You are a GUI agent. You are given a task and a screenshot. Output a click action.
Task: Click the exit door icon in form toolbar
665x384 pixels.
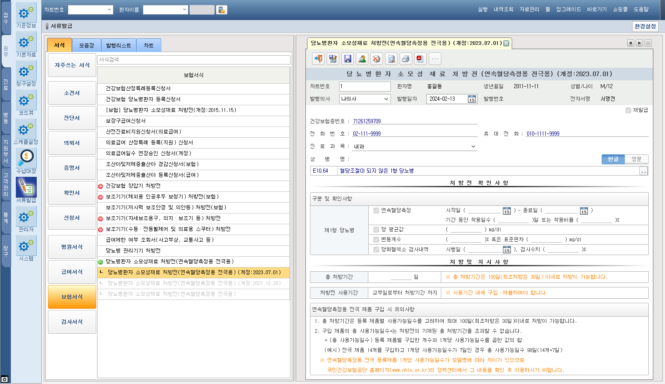pyautogui.click(x=318, y=59)
